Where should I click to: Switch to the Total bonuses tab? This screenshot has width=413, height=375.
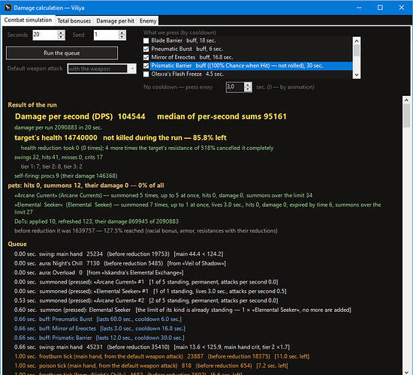(74, 21)
